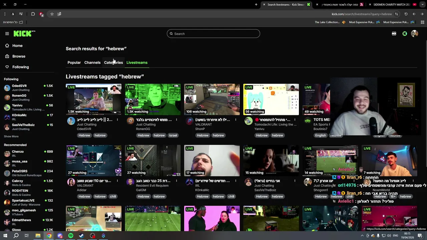427x240 pixels.
Task: Open options menu on Adidar stream card
Action: tap(117, 181)
